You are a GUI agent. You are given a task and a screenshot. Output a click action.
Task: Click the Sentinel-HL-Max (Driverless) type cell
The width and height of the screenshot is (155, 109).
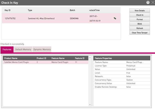point(41,18)
